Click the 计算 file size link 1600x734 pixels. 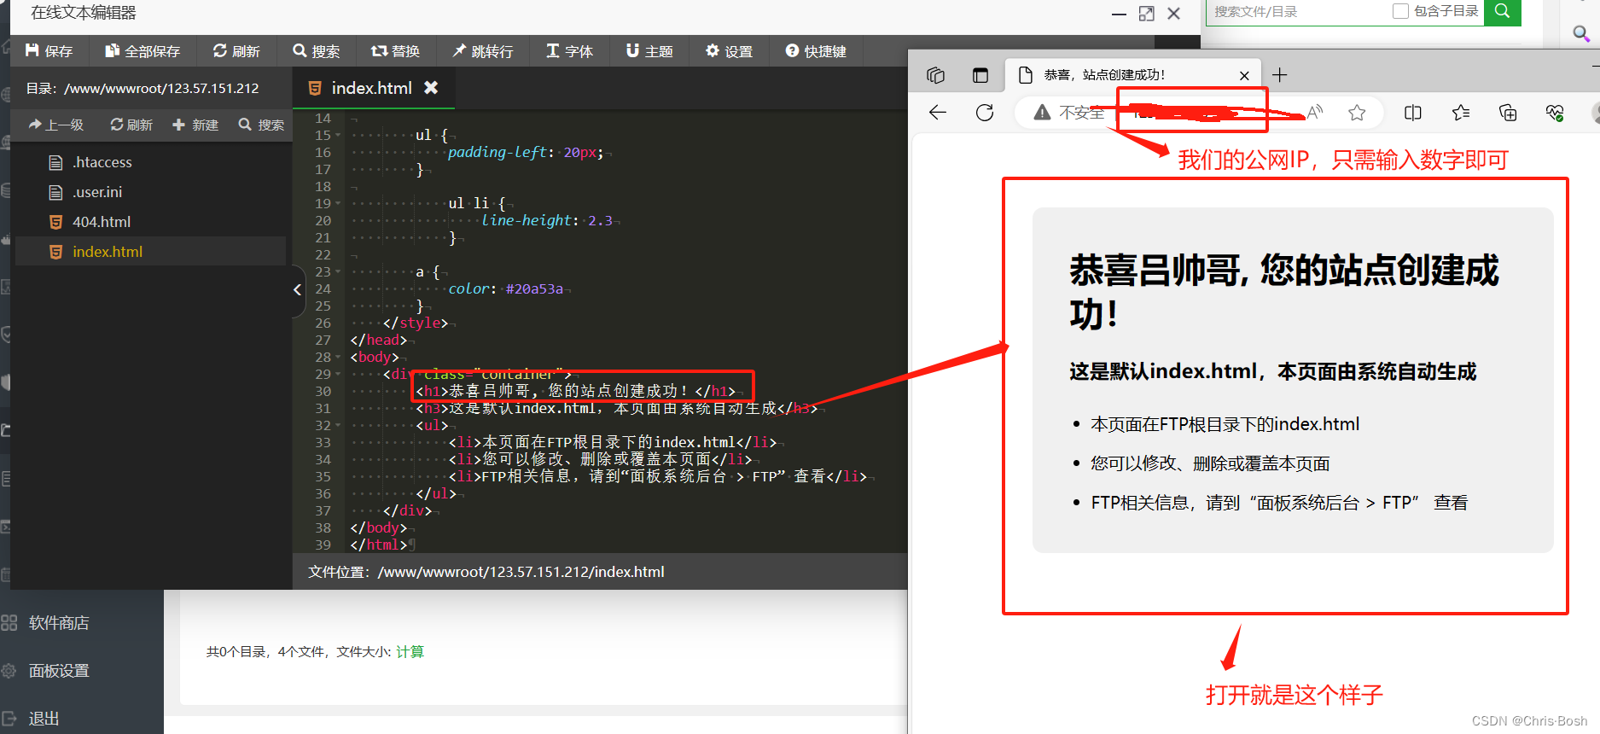pyautogui.click(x=410, y=651)
